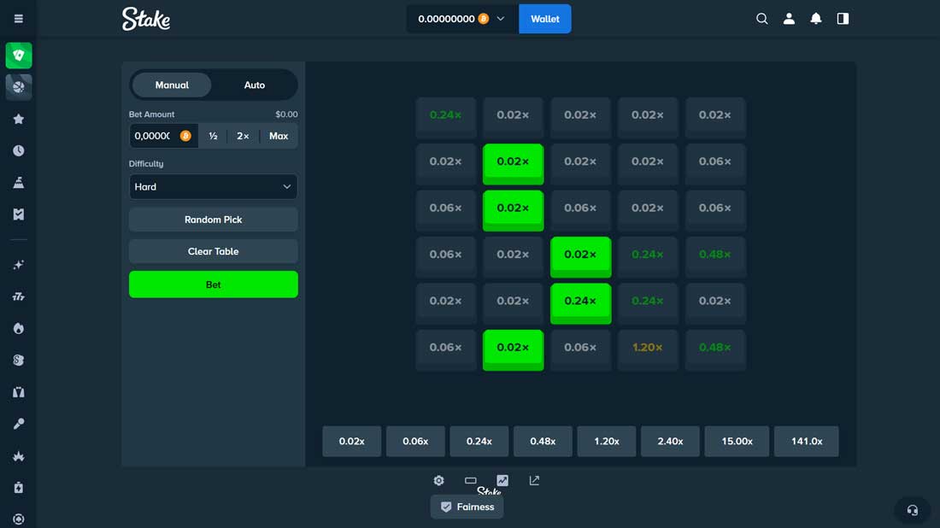Click inside the Bet Amount field
This screenshot has height=528, width=940.
click(x=153, y=136)
